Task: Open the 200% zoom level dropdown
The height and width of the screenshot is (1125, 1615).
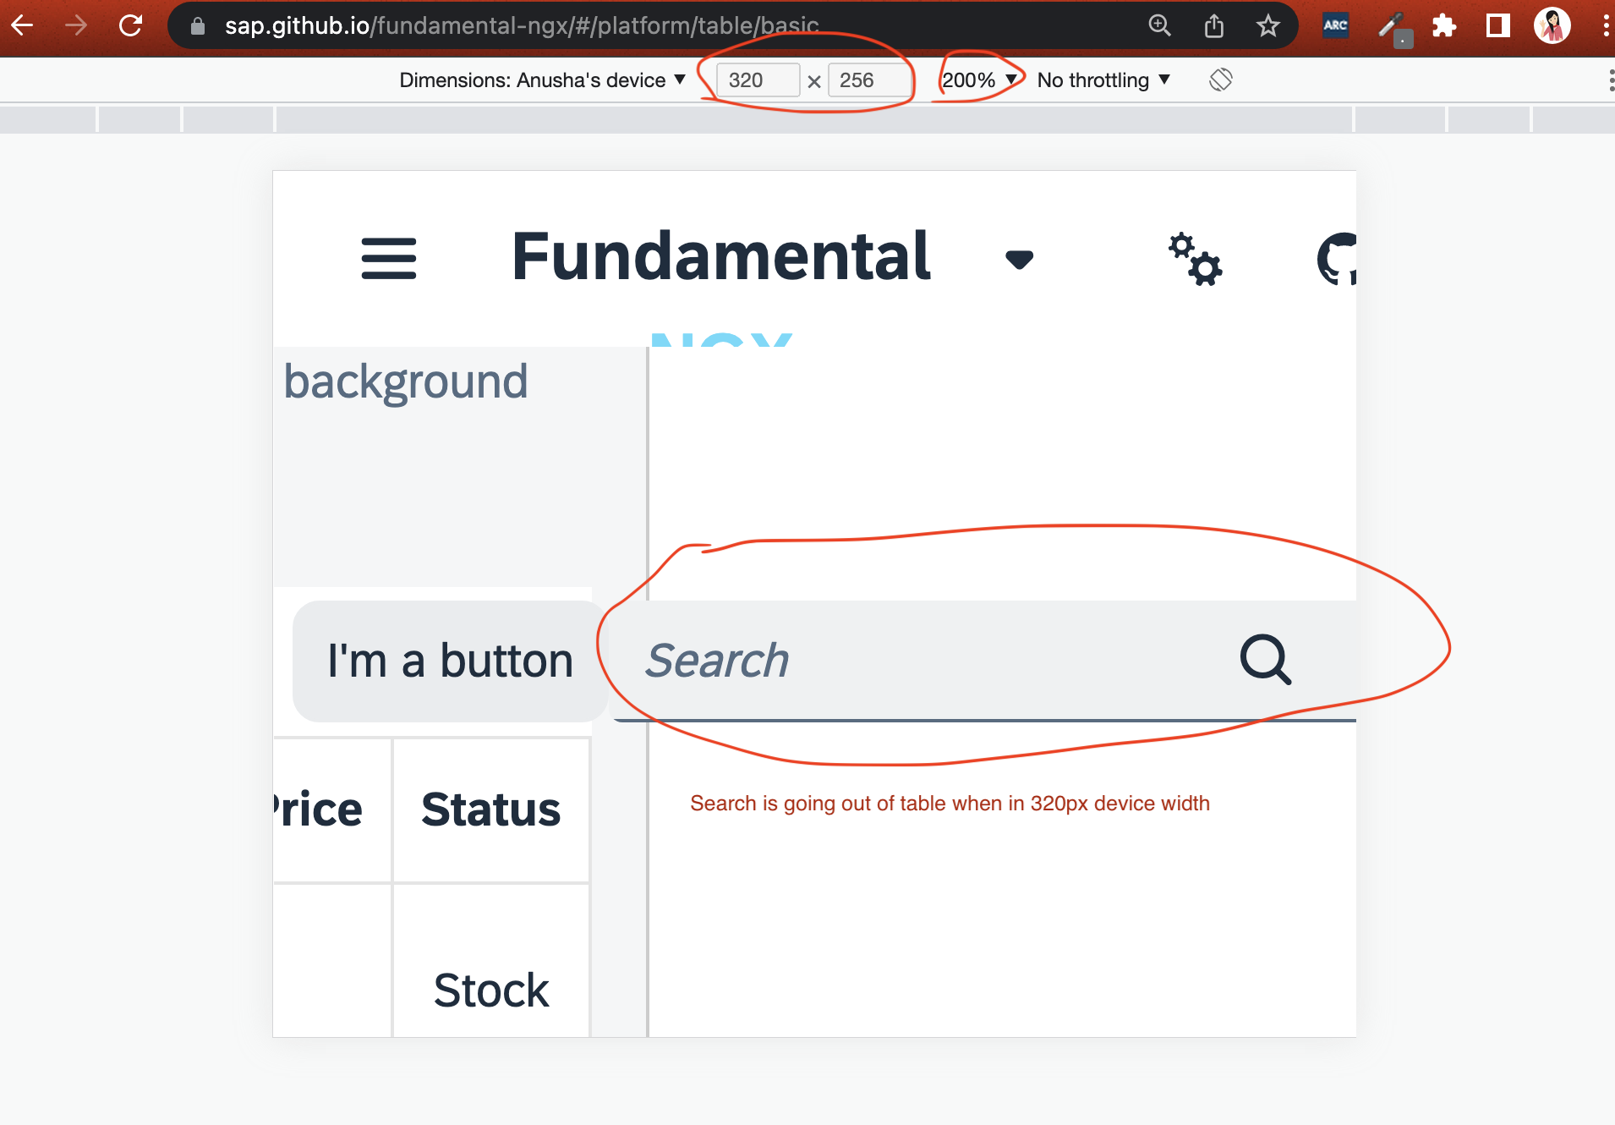Action: 977,80
